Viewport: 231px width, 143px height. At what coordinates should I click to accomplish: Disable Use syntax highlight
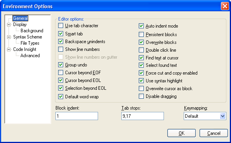click(x=141, y=81)
